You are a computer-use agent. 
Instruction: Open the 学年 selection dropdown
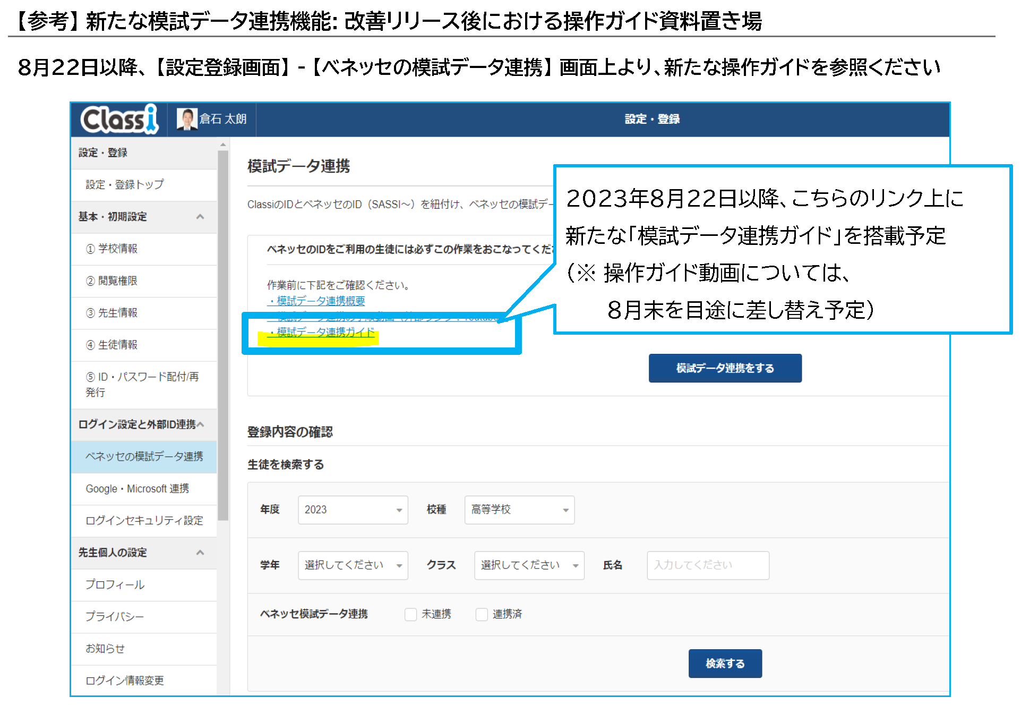353,565
